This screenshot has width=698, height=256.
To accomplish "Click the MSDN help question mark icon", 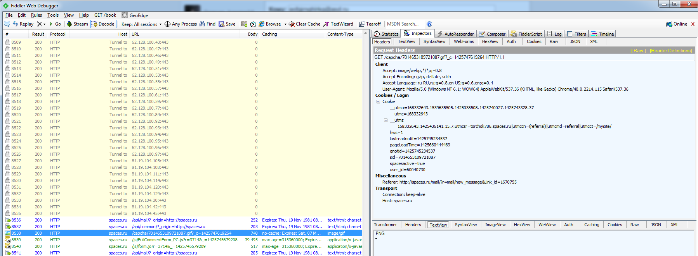I will 429,24.
